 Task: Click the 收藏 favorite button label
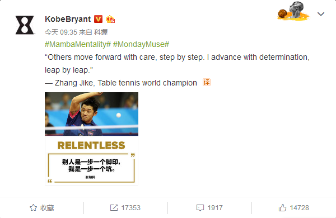tap(47, 208)
